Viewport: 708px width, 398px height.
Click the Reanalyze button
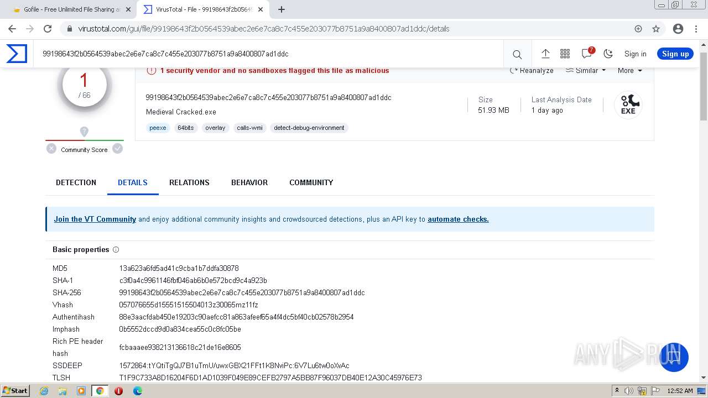pos(532,70)
